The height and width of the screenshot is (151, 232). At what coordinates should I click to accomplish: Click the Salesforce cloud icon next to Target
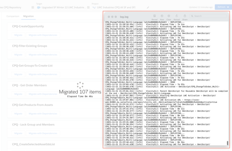click(x=39, y=7)
